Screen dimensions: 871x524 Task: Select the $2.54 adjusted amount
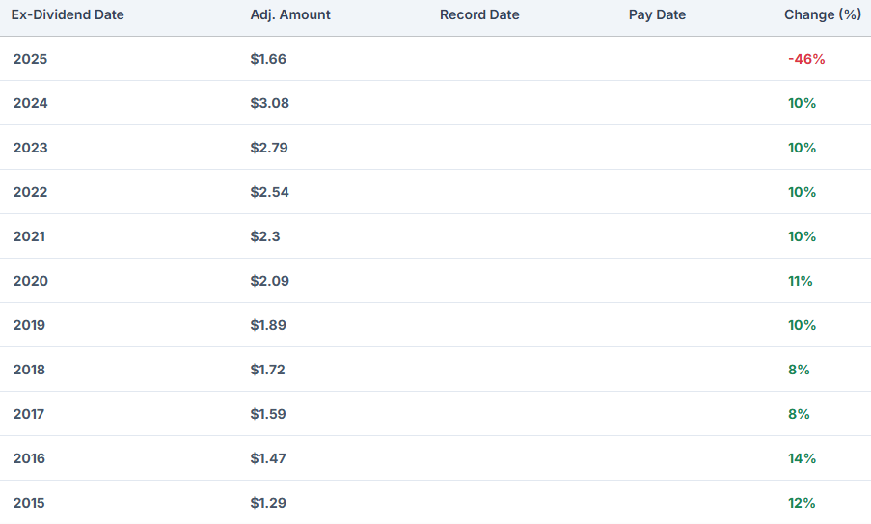coord(269,192)
